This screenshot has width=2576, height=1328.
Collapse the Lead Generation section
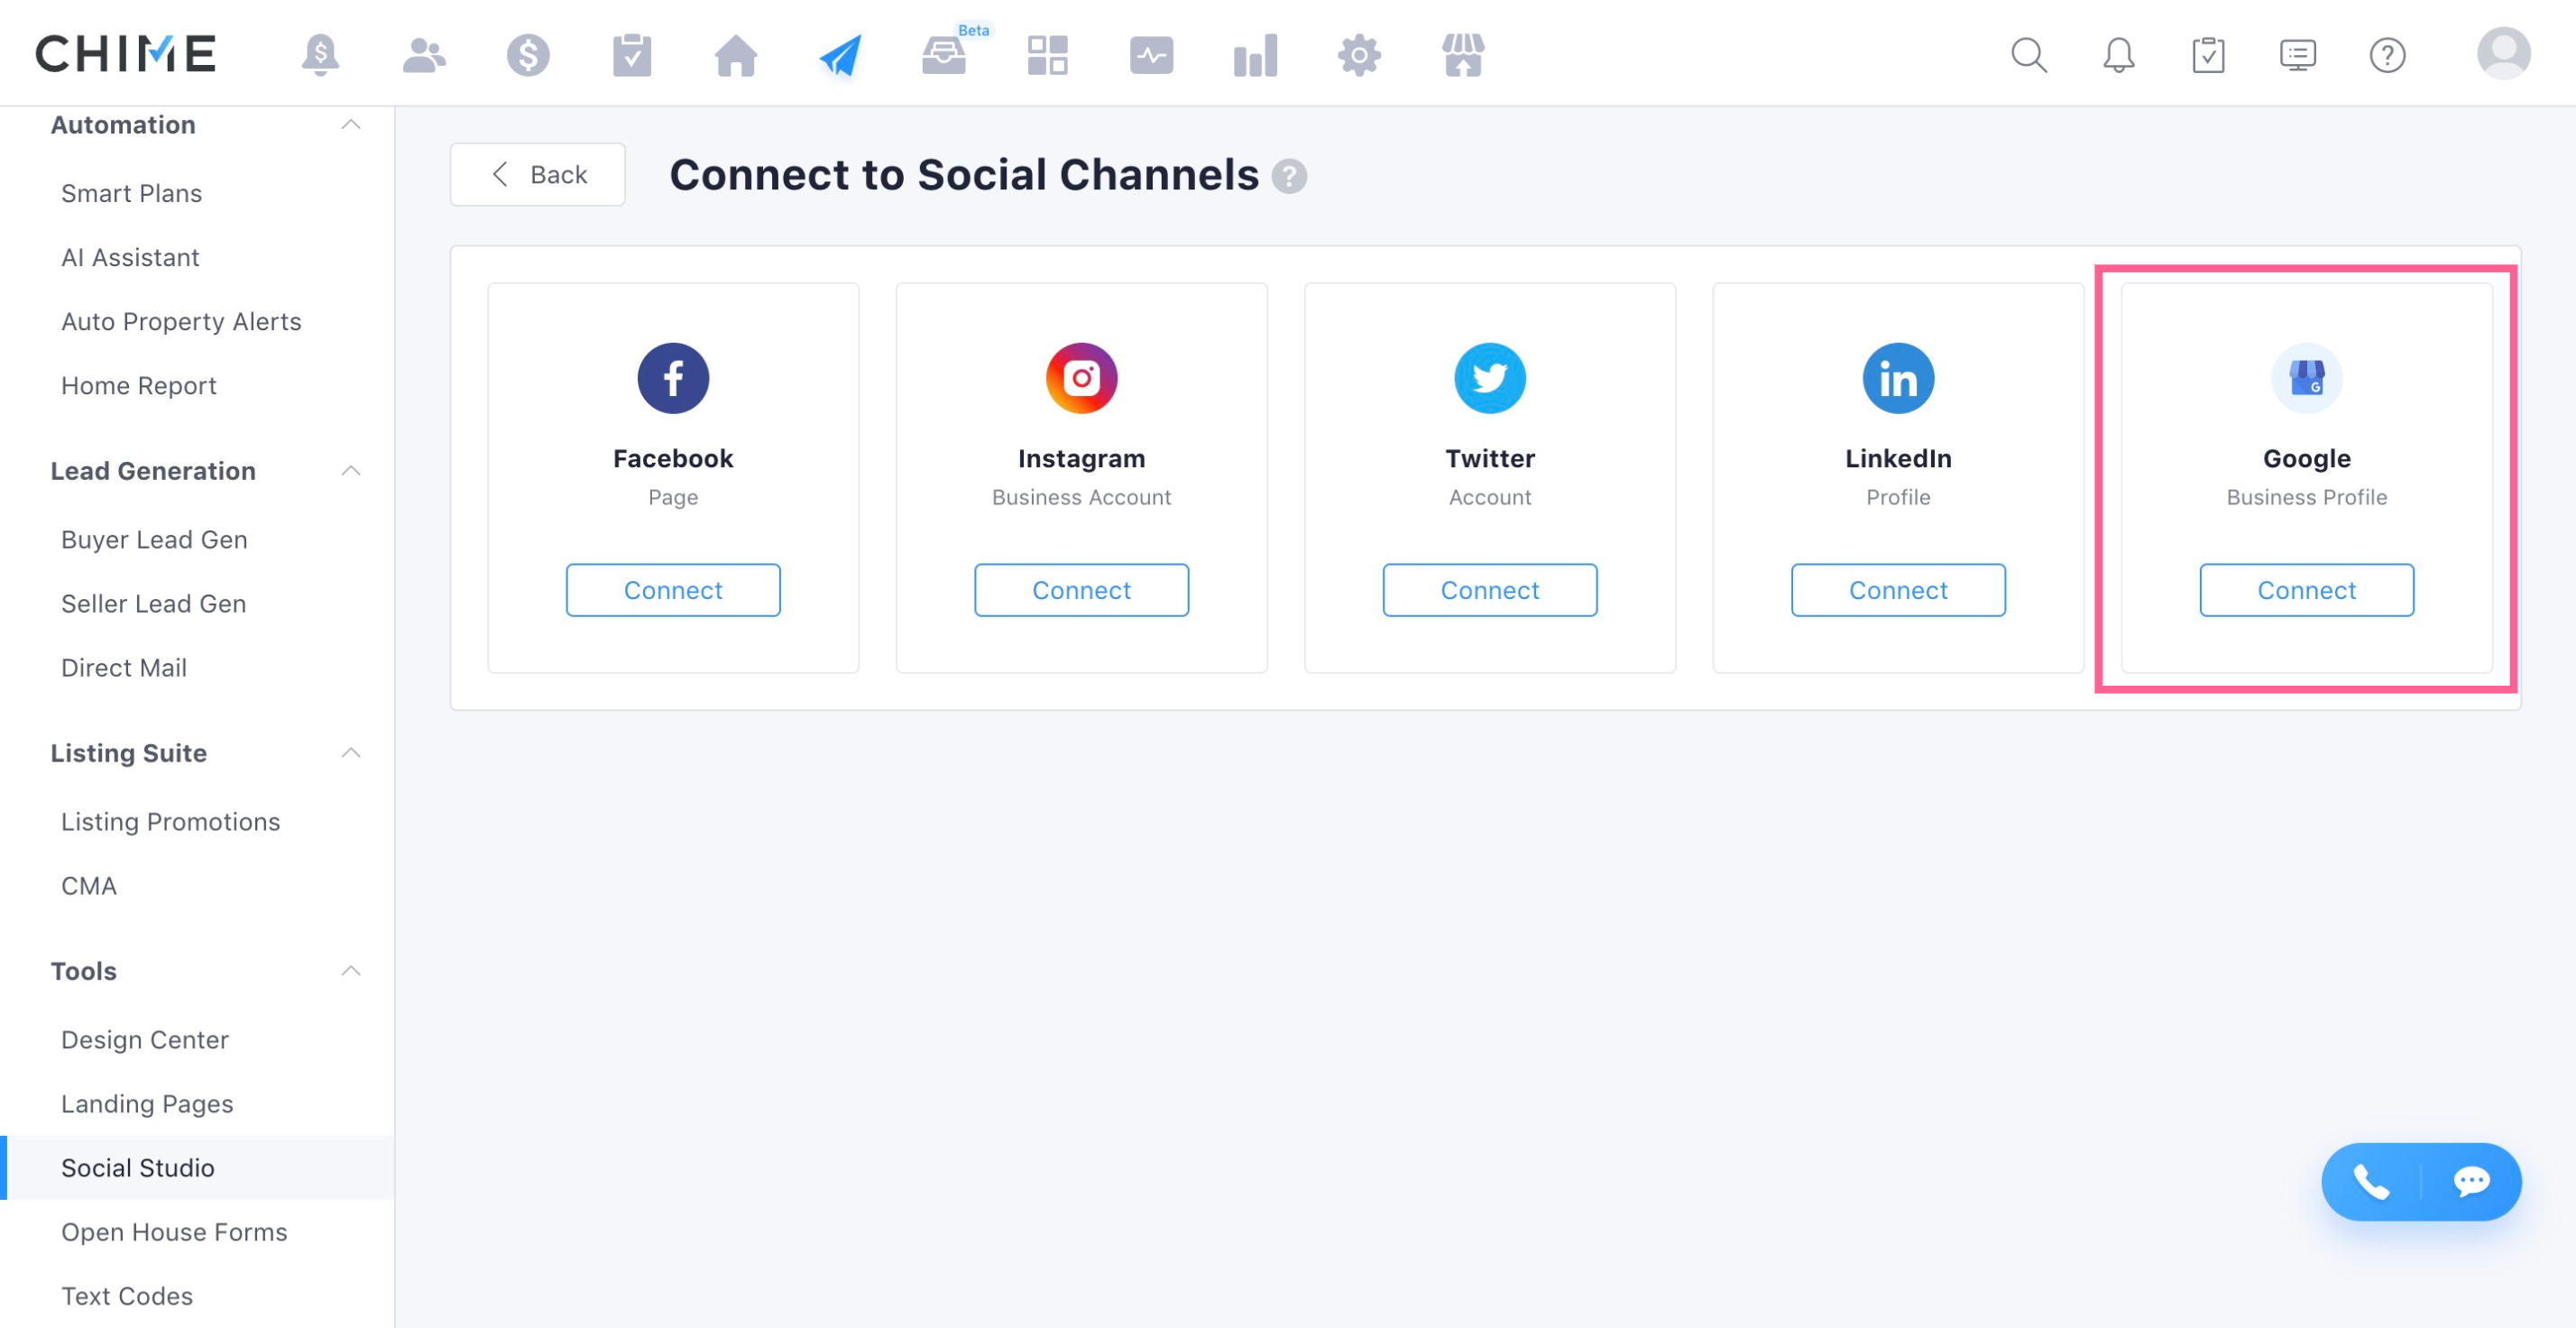pos(350,471)
